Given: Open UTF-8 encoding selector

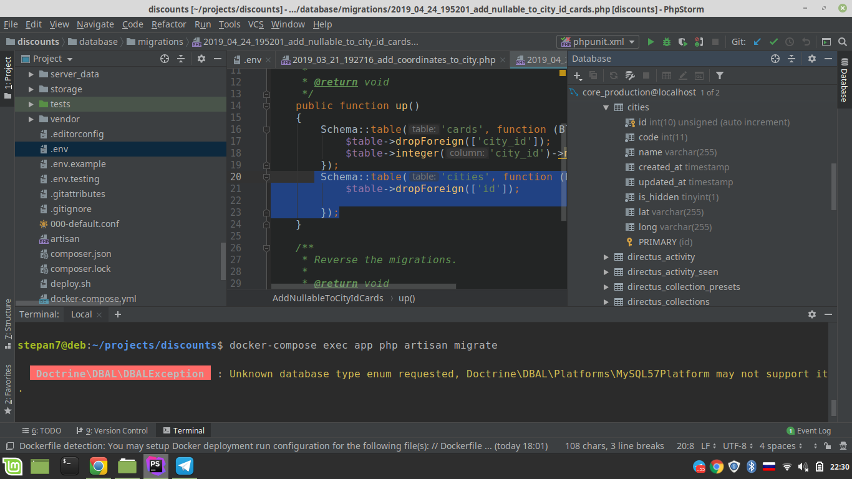Looking at the screenshot, I should (x=738, y=446).
